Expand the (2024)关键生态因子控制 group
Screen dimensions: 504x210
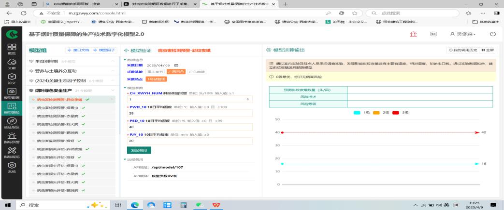[x=72, y=81]
